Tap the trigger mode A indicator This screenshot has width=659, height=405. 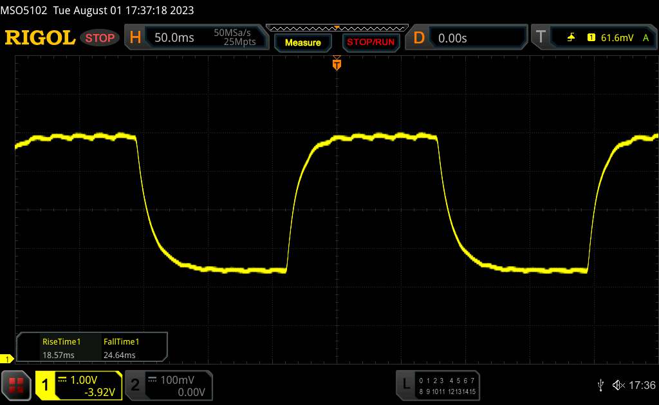(646, 38)
